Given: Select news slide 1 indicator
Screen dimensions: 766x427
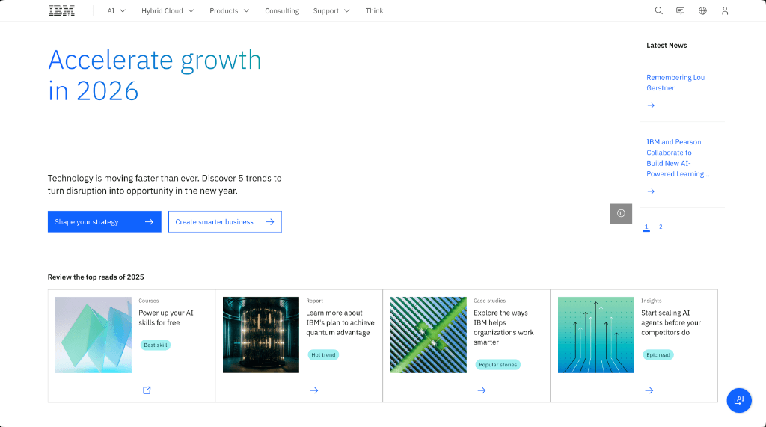Looking at the screenshot, I should click(x=646, y=227).
